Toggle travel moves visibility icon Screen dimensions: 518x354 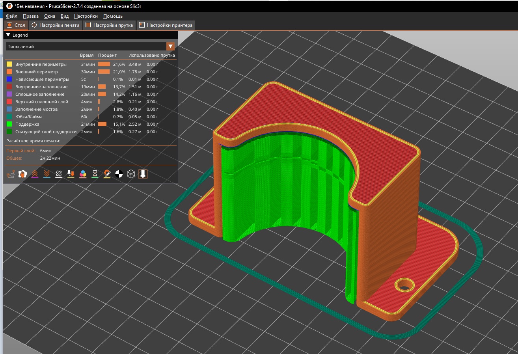[x=11, y=174]
